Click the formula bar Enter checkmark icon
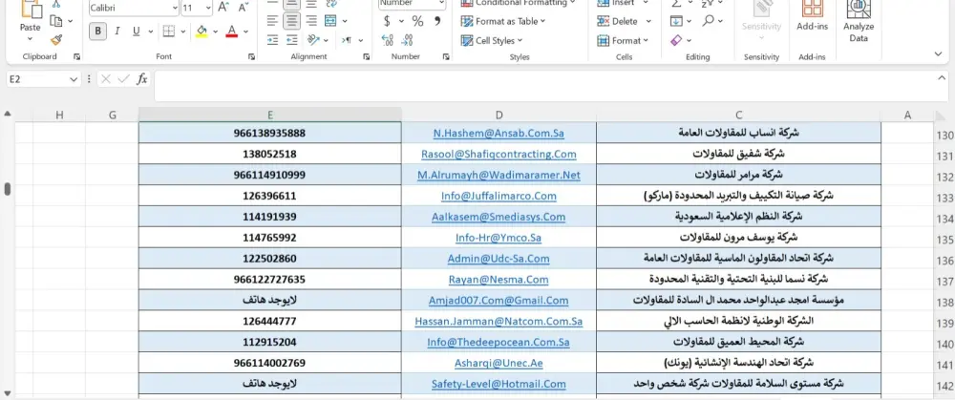The image size is (955, 400). 123,79
